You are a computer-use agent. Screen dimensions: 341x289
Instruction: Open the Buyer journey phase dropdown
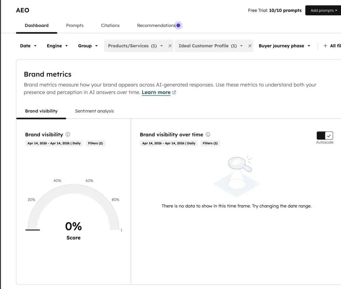point(284,46)
